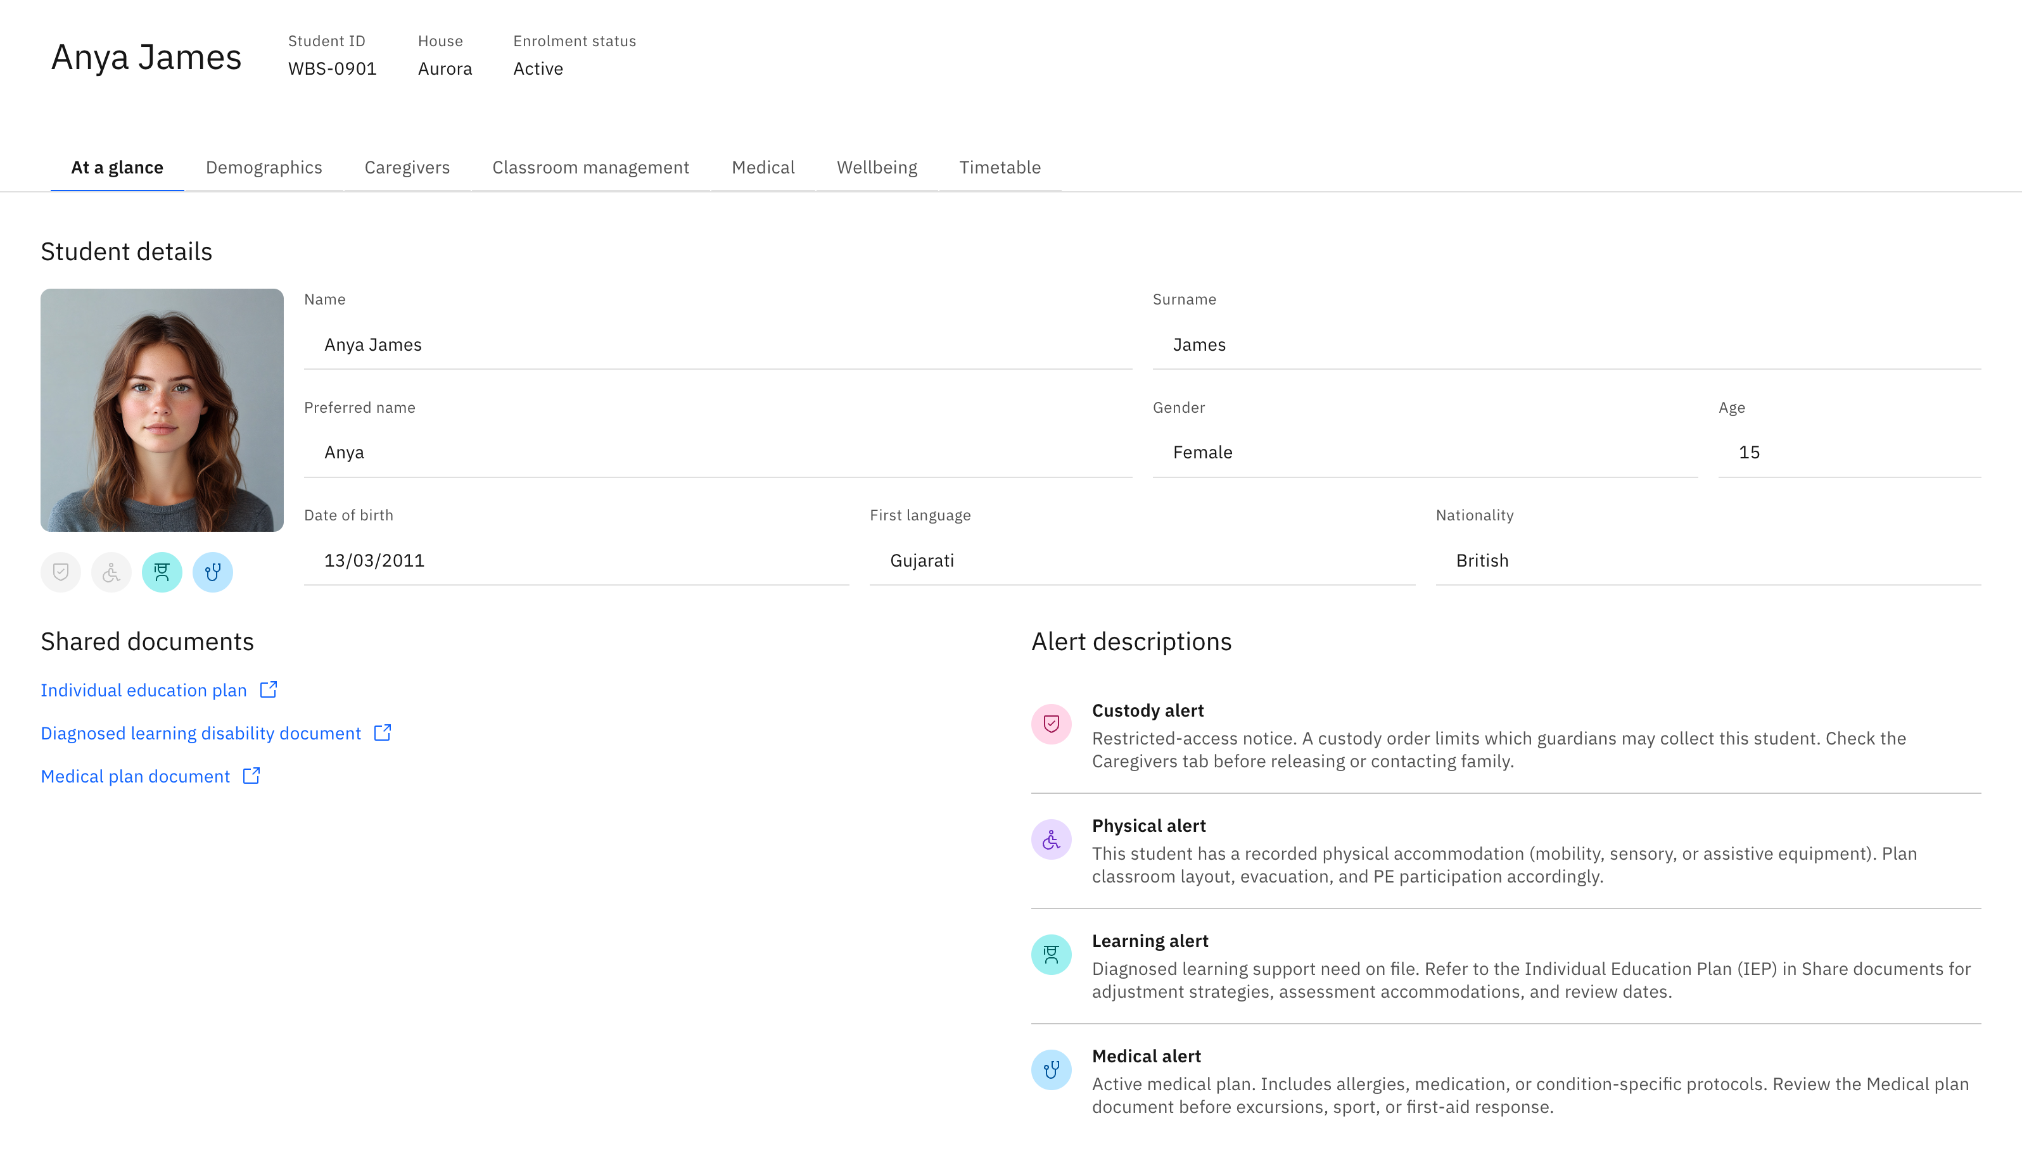Go to the Classroom management tab
2022x1156 pixels.
591,168
